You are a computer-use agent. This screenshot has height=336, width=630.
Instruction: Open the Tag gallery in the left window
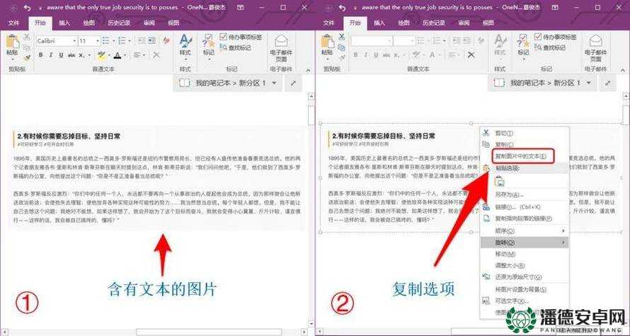209,46
